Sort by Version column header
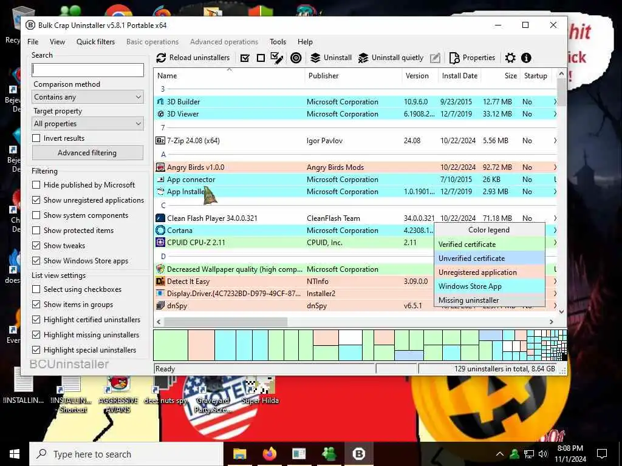622x466 pixels. coord(420,76)
